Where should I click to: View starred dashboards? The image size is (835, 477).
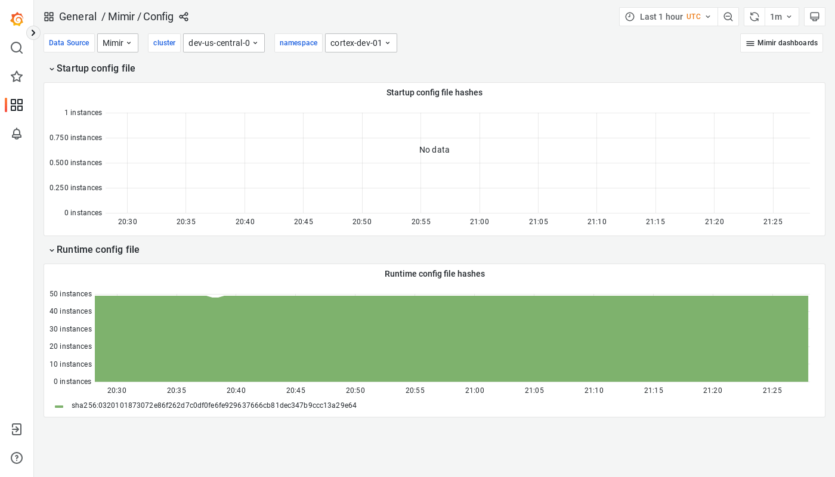pos(17,76)
